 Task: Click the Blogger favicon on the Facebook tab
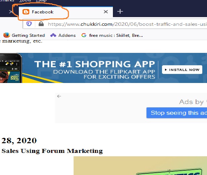tap(26, 12)
